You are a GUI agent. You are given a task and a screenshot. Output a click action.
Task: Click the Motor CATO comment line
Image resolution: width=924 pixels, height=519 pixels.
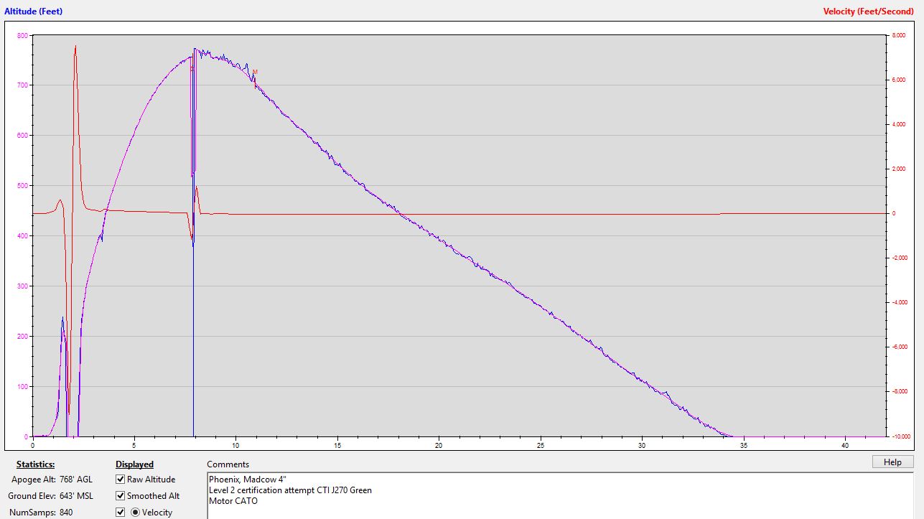pos(233,501)
